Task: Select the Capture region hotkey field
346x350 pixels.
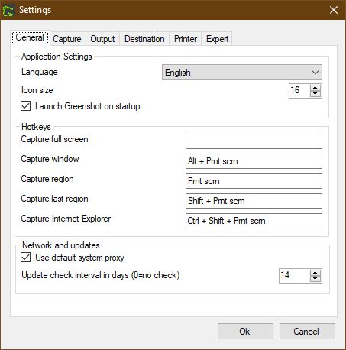Action: pyautogui.click(x=254, y=181)
